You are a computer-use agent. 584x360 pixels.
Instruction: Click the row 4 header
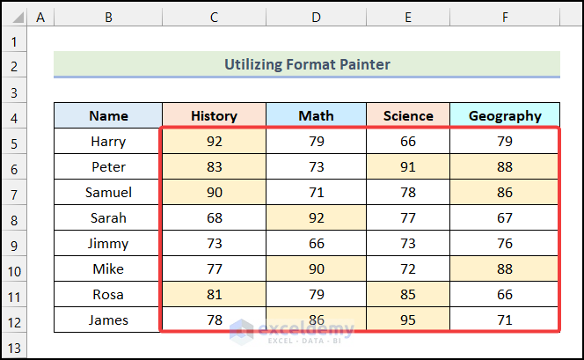point(14,116)
